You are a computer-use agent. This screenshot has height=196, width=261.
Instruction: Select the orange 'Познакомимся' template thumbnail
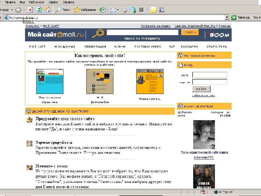pyautogui.click(x=150, y=81)
